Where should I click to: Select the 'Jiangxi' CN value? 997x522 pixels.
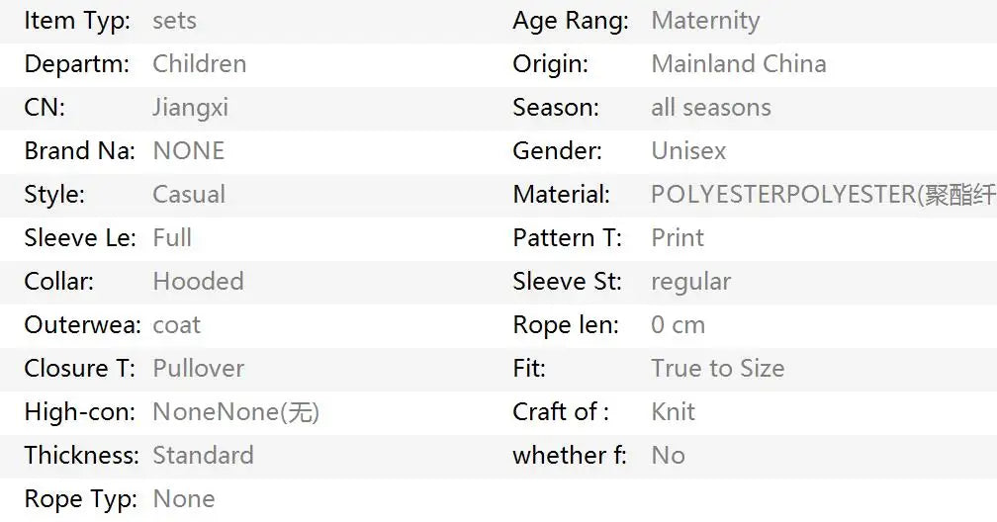(x=190, y=108)
